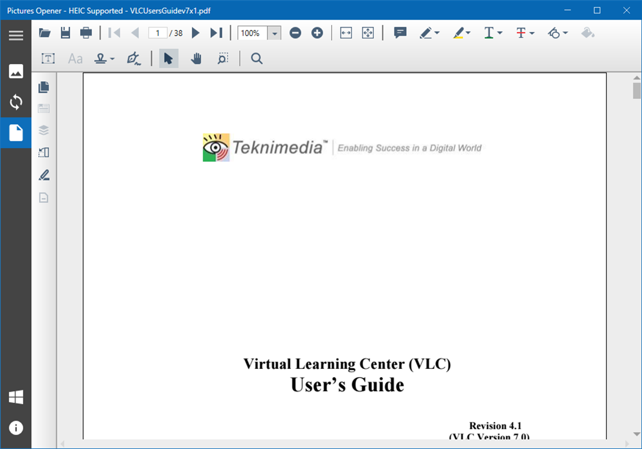Open the info about icon

16,428
